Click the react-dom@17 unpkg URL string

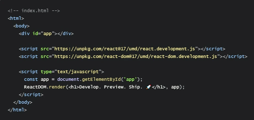[x=136, y=56]
